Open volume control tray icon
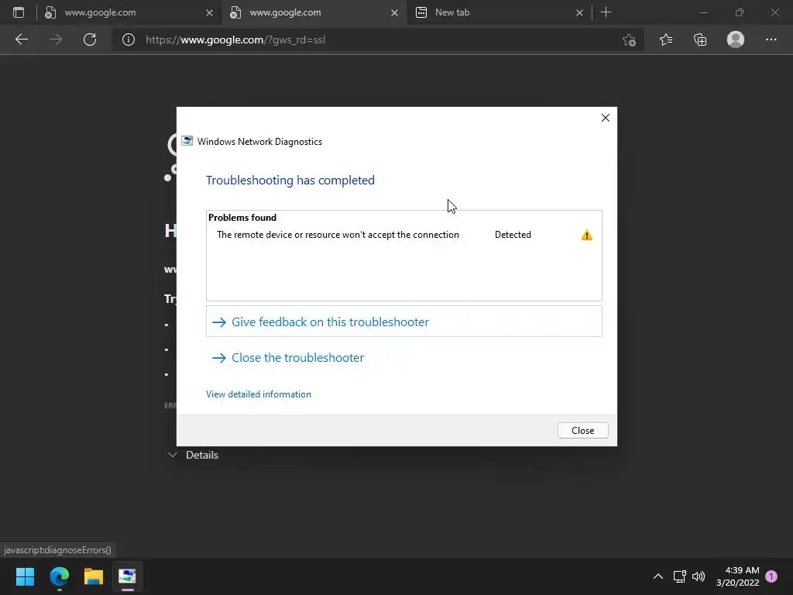Viewport: 793px width, 595px height. pos(699,576)
